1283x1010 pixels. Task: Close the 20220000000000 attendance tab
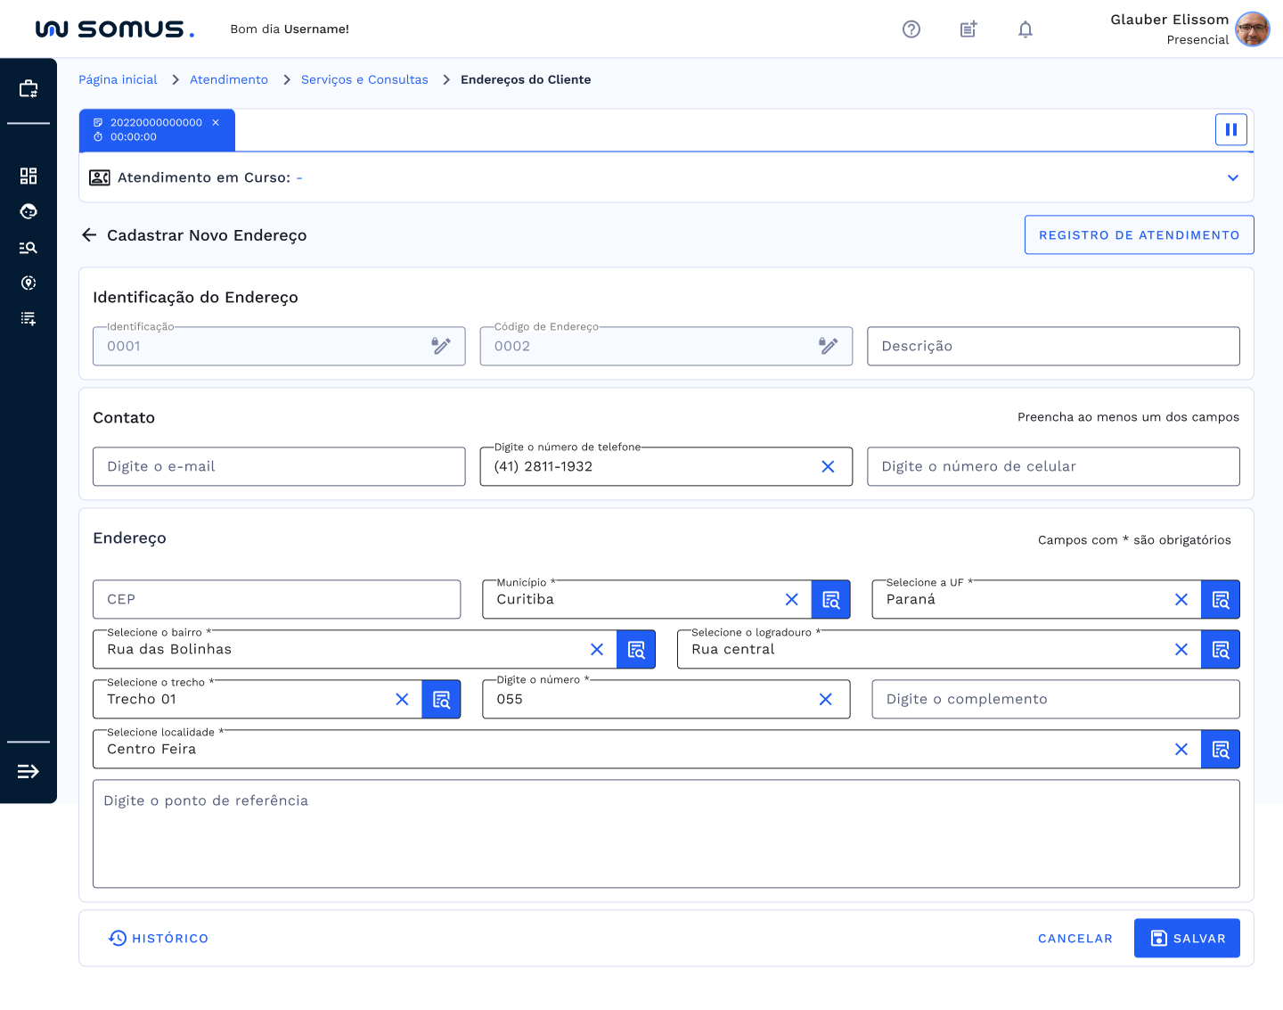tap(216, 123)
